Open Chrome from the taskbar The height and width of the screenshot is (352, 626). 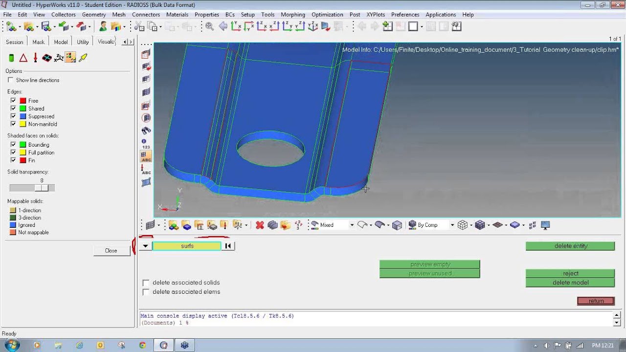click(x=142, y=345)
